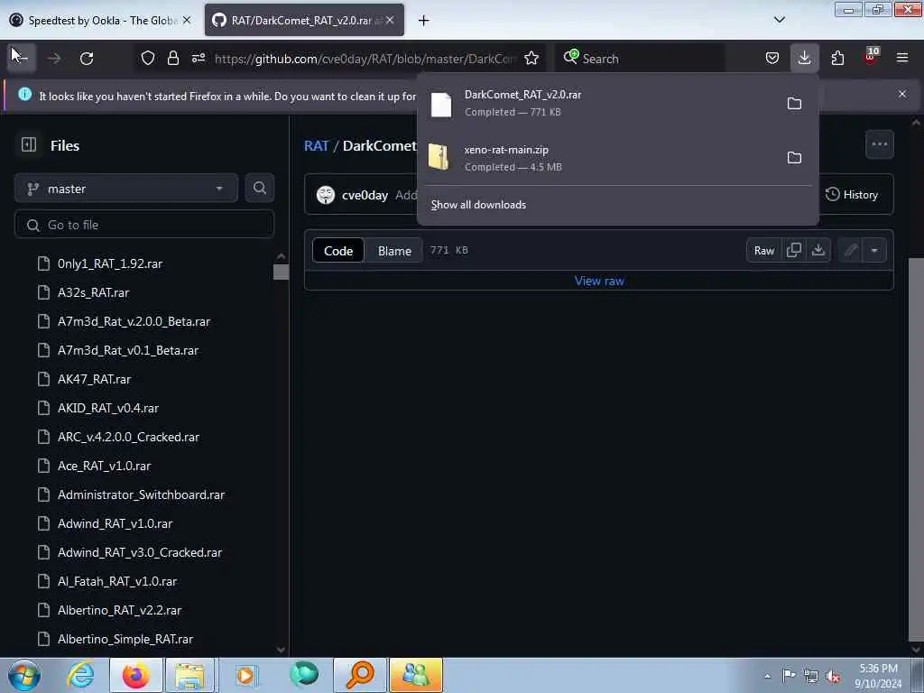Viewport: 924px width, 693px height.
Task: Show xeno-rat-main.zip in its folder
Action: click(x=794, y=158)
